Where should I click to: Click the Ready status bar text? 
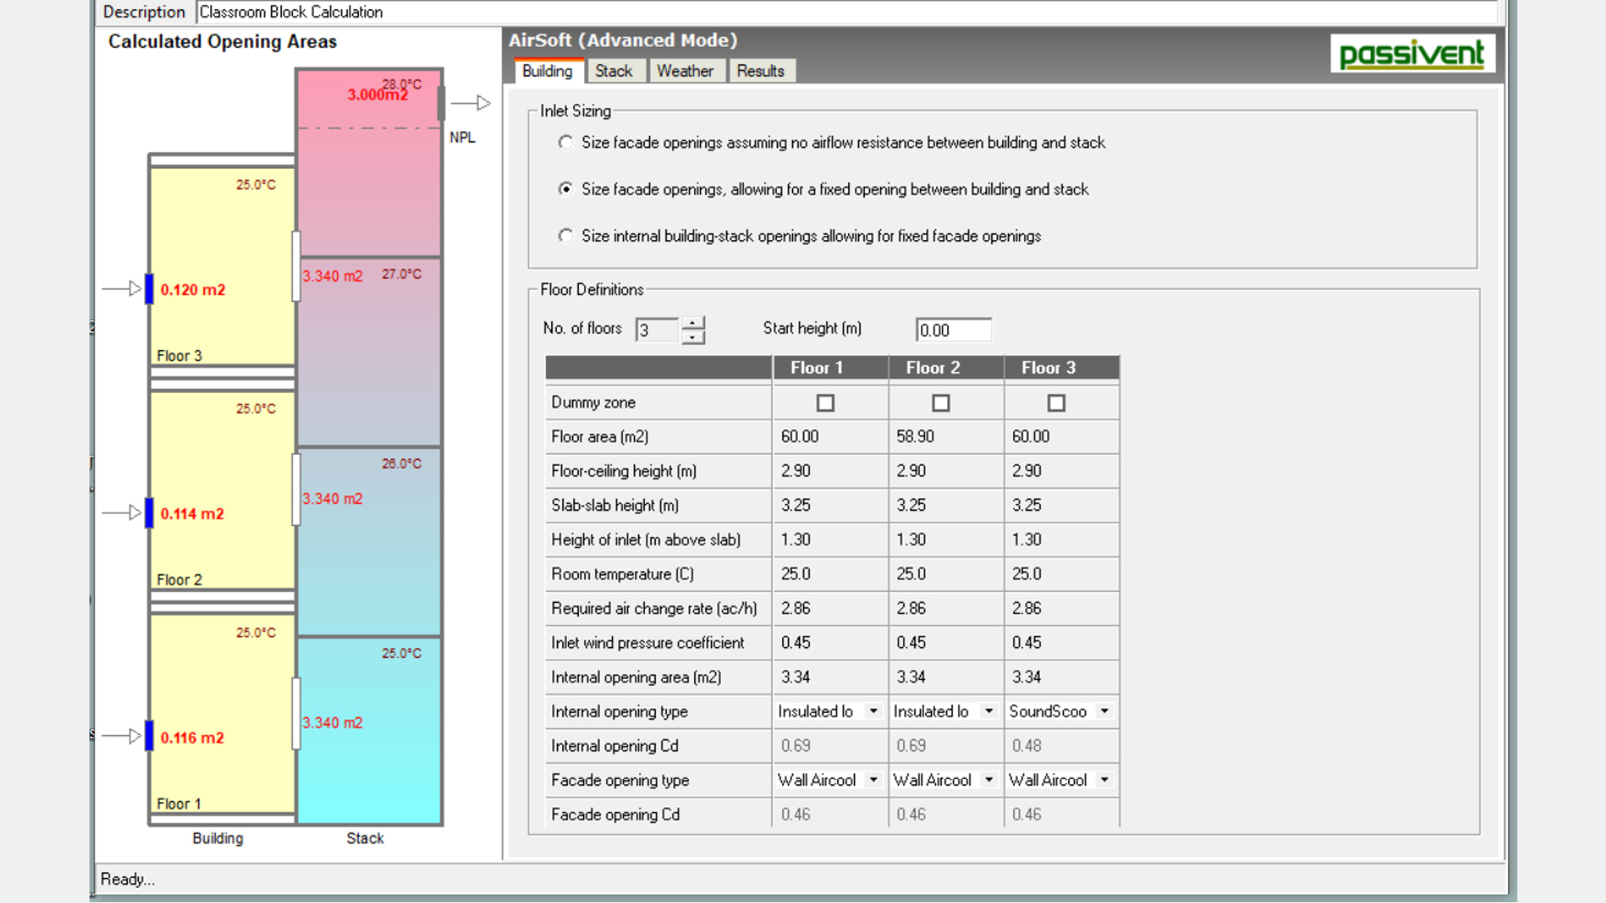128,879
